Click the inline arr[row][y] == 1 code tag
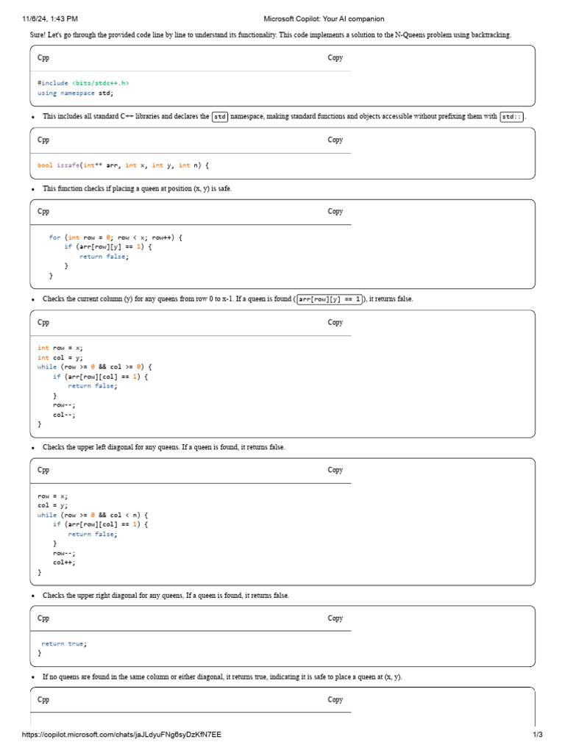Viewport: 565px width, 753px height. coord(330,299)
